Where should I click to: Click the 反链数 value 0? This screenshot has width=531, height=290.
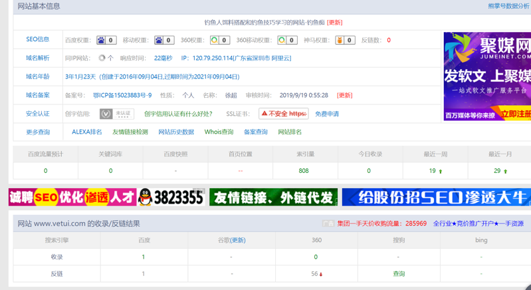pyautogui.click(x=389, y=41)
